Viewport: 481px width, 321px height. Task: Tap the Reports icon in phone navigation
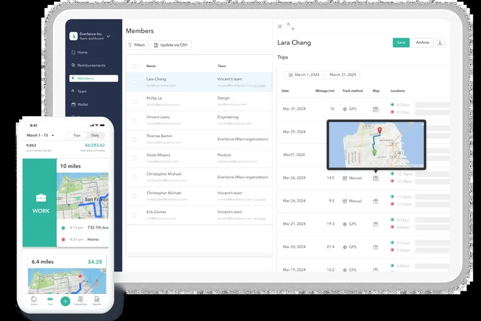96,300
